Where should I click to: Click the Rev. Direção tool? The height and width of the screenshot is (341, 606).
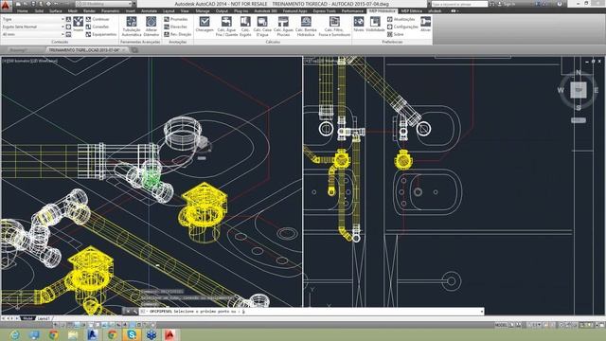coord(178,34)
